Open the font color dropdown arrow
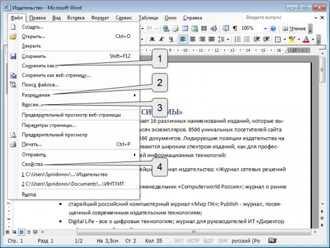This screenshot has width=330, height=248. 313,40
